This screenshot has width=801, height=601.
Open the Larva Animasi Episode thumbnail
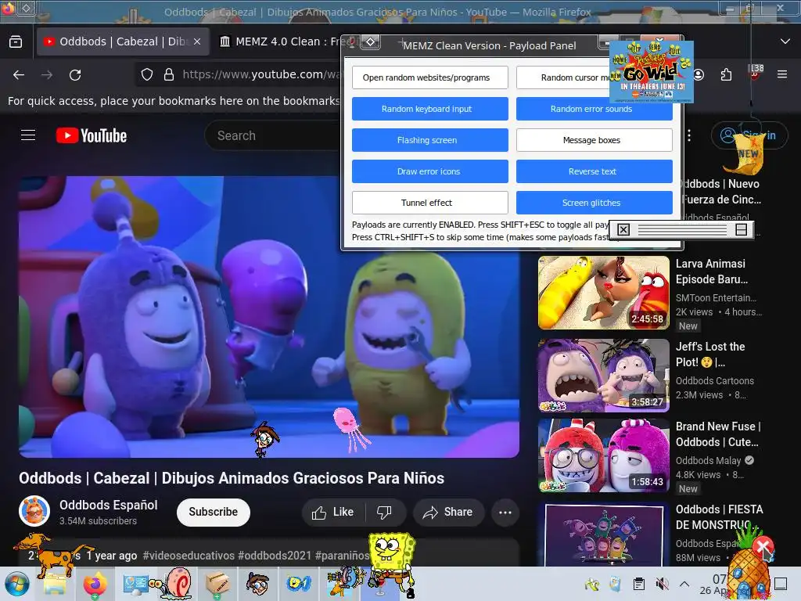pos(603,293)
